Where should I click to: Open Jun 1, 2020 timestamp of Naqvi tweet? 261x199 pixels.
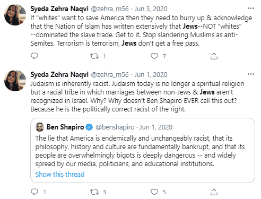click(151, 74)
